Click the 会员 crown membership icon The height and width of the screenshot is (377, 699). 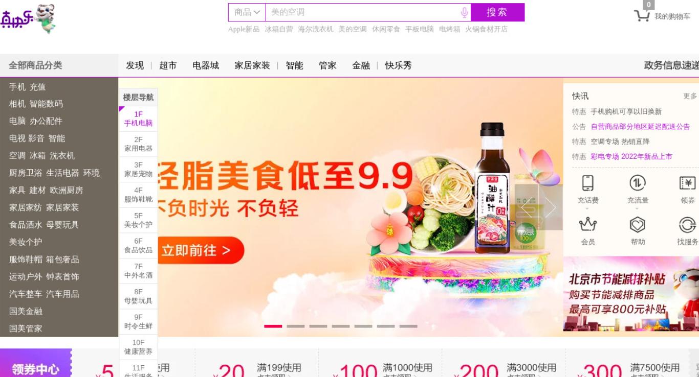pyautogui.click(x=588, y=224)
